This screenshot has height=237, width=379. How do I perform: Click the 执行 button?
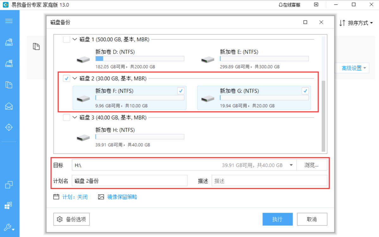[x=277, y=219]
